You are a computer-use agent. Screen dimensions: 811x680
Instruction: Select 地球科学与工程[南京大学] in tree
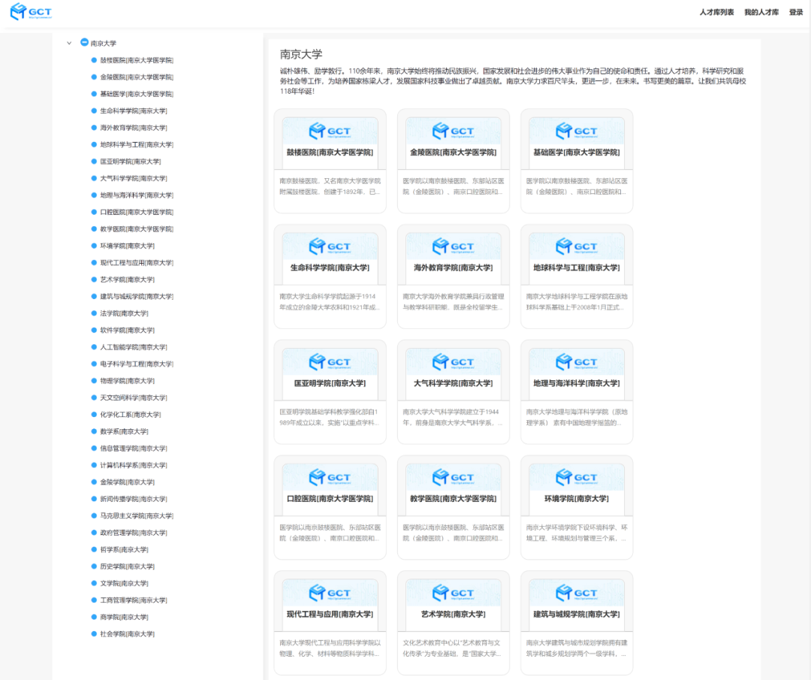(137, 145)
